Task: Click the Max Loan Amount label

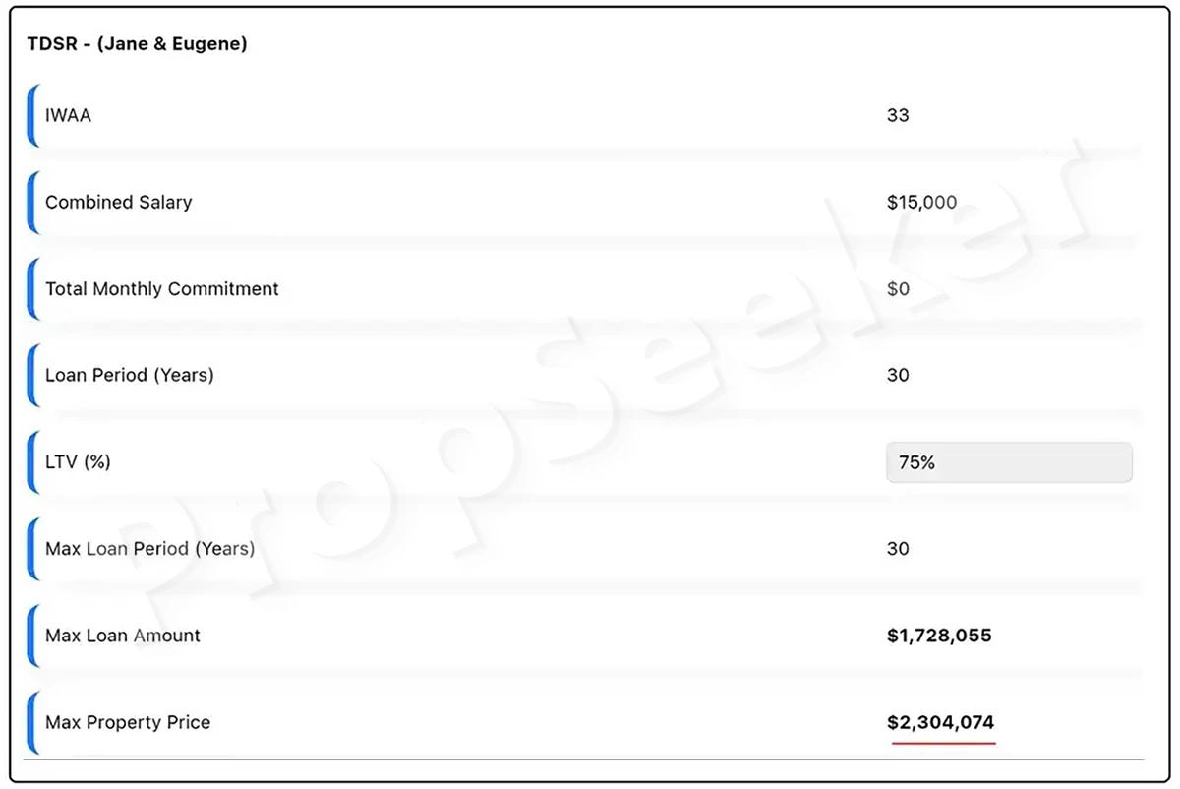Action: (x=123, y=636)
